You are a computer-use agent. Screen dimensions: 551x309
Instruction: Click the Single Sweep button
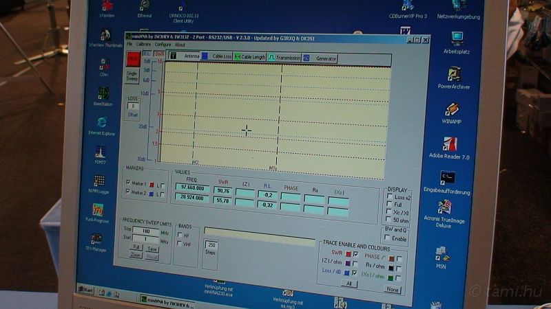(x=132, y=77)
